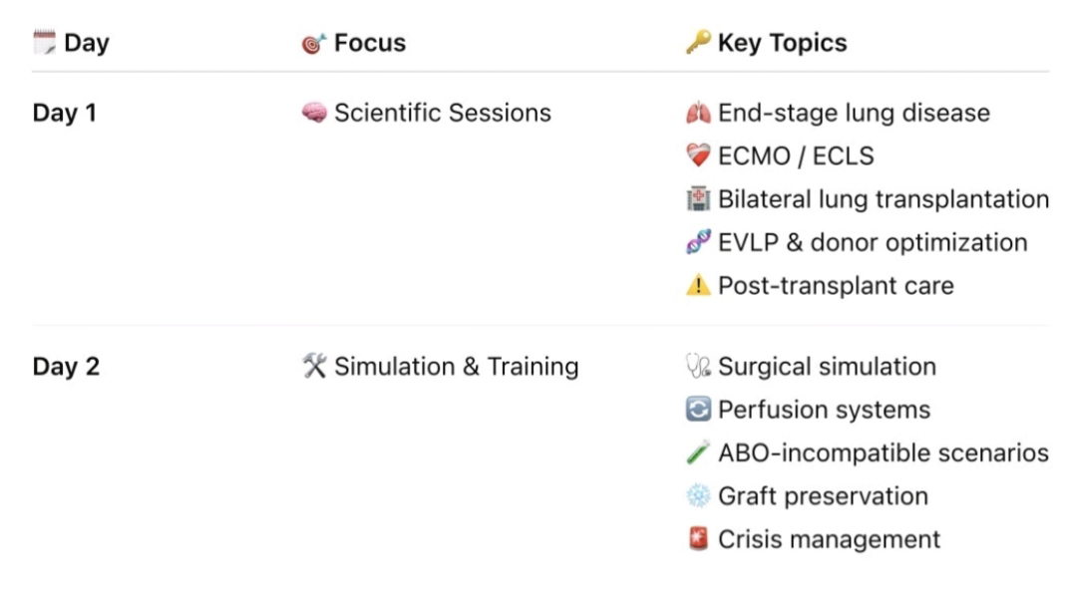Click the stethoscope icon beside Surgical simulation
The height and width of the screenshot is (592, 1075).
[698, 367]
